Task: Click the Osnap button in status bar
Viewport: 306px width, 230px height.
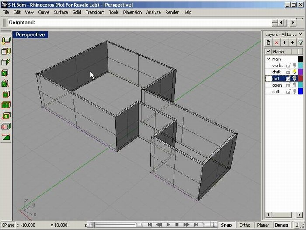Action: [x=281, y=225]
